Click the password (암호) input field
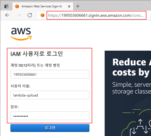The height and width of the screenshot is (136, 151). pos(50,116)
